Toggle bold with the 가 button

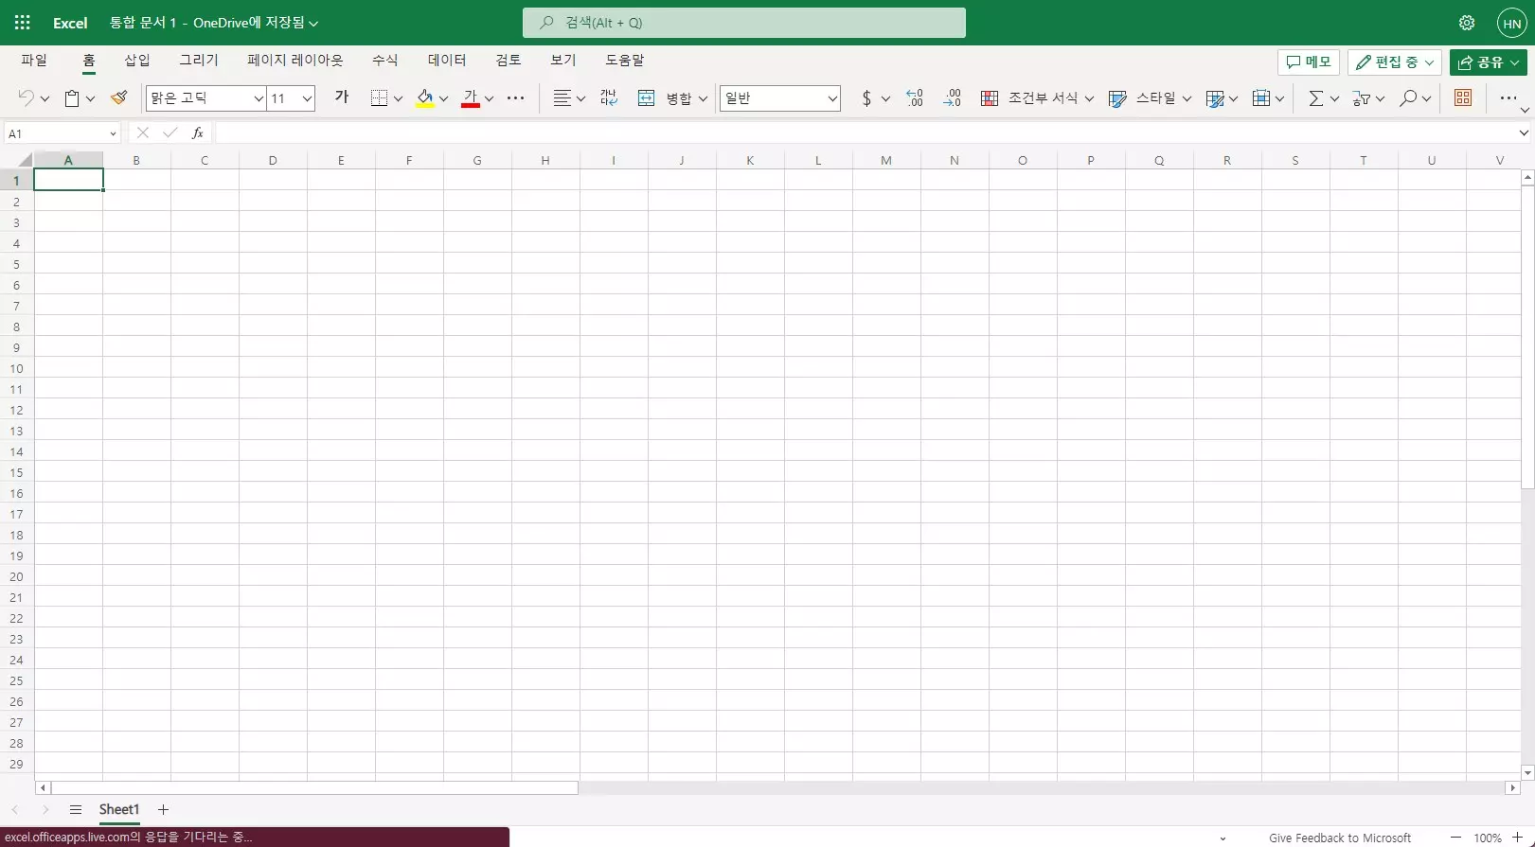342,97
